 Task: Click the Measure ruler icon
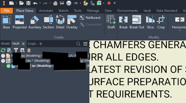pos(62,3)
